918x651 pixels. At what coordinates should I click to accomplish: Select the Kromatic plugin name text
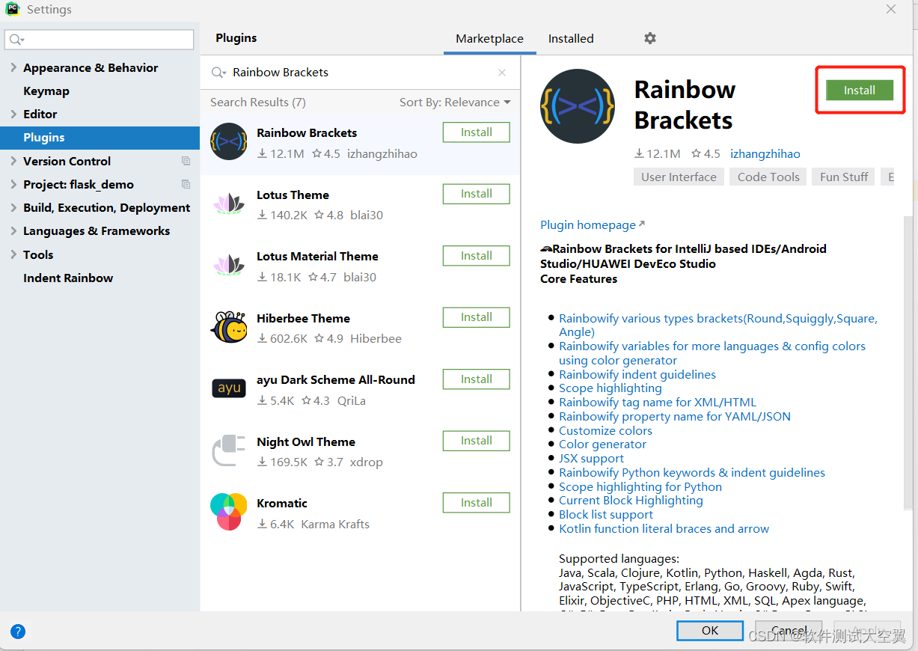pos(282,503)
